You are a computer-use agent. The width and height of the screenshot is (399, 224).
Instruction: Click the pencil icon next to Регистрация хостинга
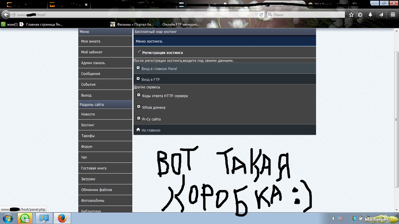[139, 52]
